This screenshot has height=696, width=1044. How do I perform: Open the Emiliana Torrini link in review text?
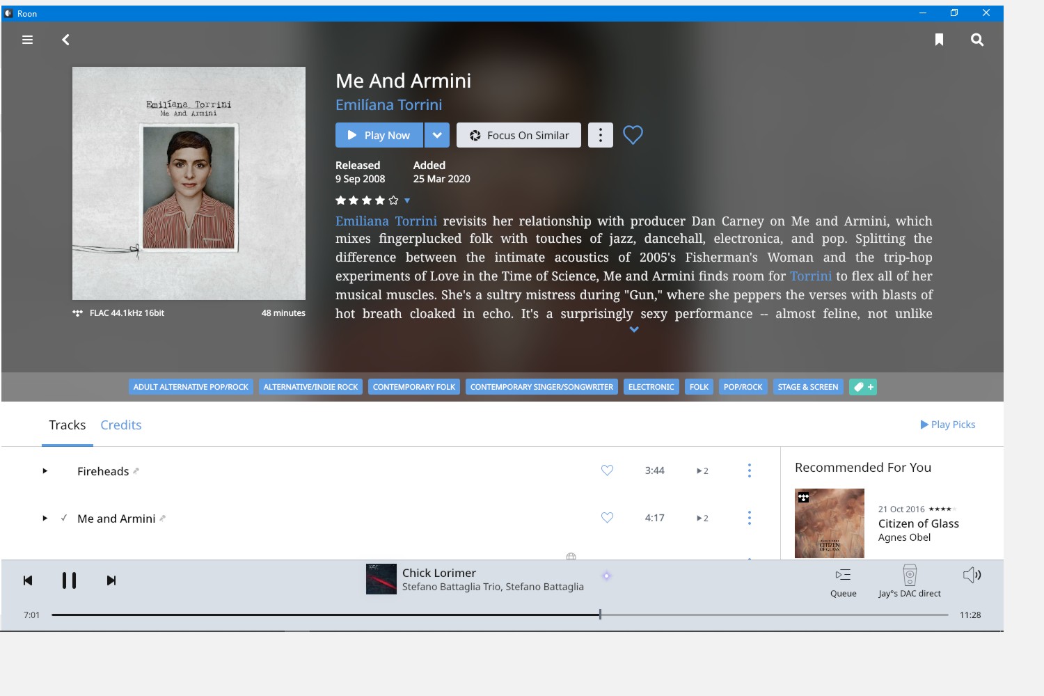[x=386, y=221]
